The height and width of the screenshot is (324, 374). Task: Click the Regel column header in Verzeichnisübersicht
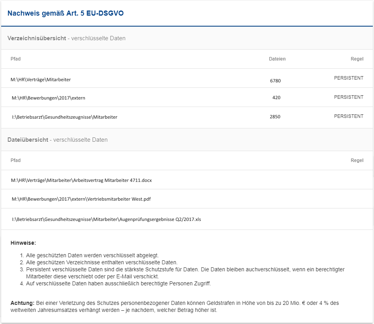coord(357,59)
